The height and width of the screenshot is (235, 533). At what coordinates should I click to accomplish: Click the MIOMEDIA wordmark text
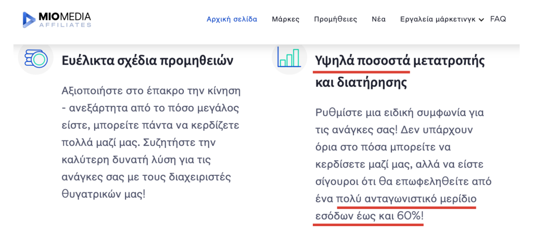pos(65,16)
